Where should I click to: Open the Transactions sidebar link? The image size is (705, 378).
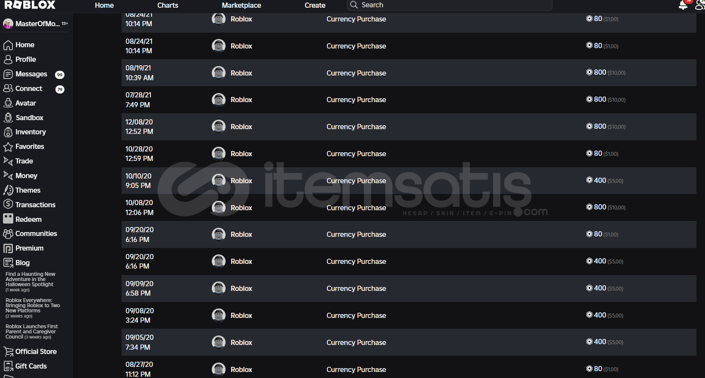click(35, 205)
